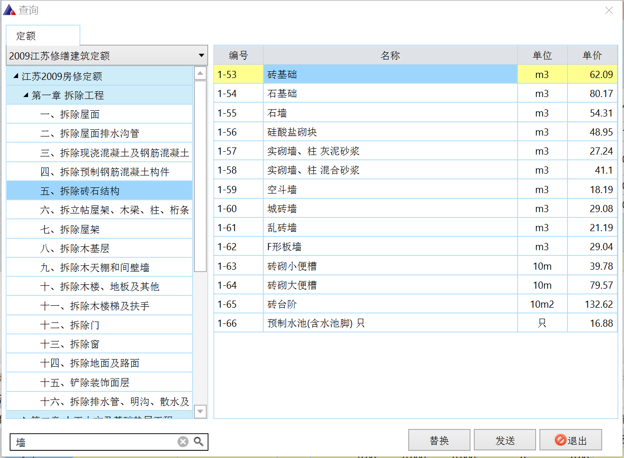Close the 查询 dialog window
This screenshot has height=458, width=624.
[609, 10]
